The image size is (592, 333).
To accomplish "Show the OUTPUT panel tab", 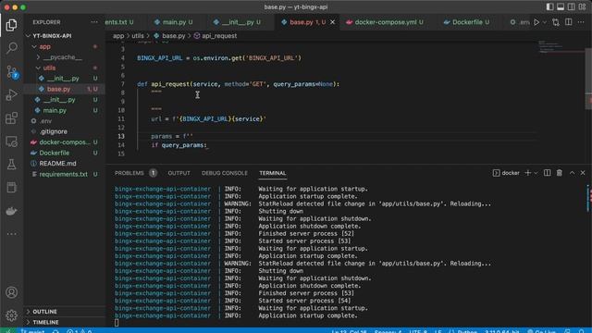I will click(x=179, y=173).
